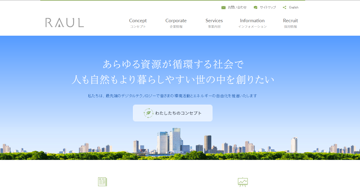Open the お問い合わせ contact link
Screen dimensions: 360x189
pyautogui.click(x=237, y=7)
